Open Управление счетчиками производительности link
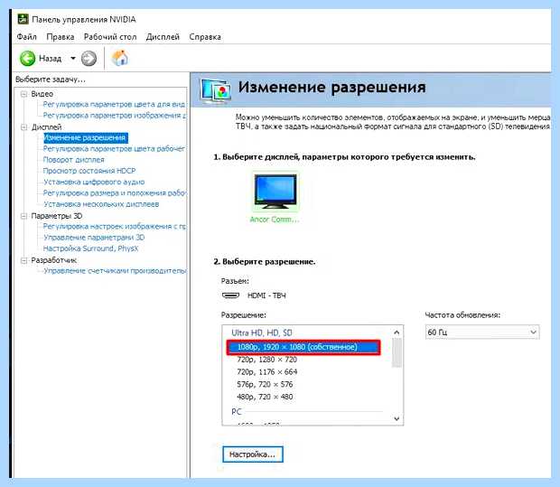Image resolution: width=560 pixels, height=487 pixels. pyautogui.click(x=115, y=271)
